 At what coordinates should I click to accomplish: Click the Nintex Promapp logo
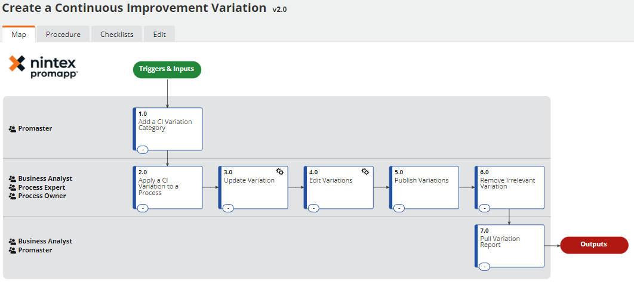pyautogui.click(x=43, y=67)
